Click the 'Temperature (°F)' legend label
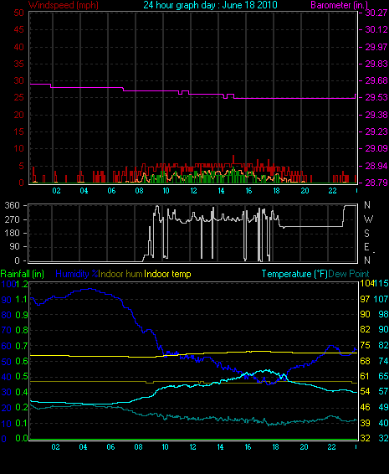The width and height of the screenshot is (389, 474). pos(294,274)
